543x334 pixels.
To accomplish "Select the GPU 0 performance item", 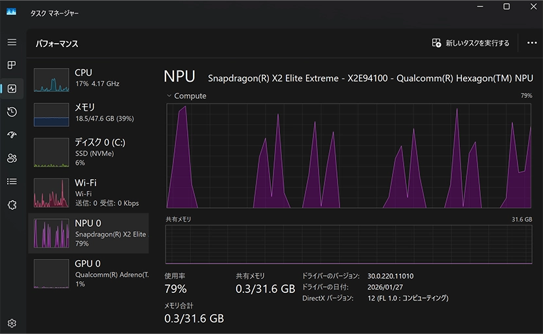I will pyautogui.click(x=88, y=273).
